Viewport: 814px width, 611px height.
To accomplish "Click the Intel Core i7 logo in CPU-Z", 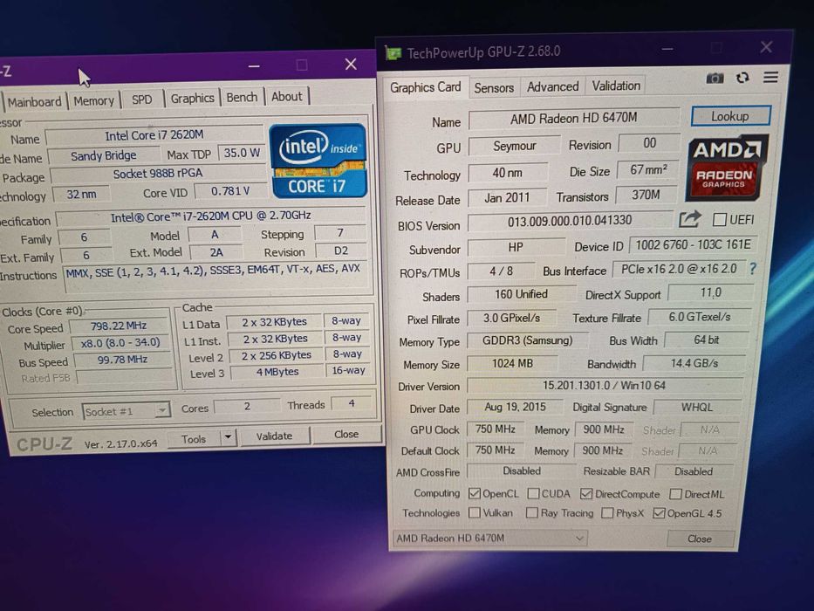I will pos(318,161).
